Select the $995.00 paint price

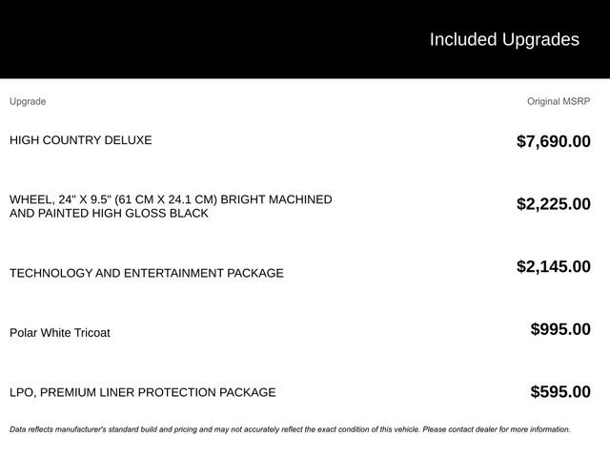pos(560,330)
